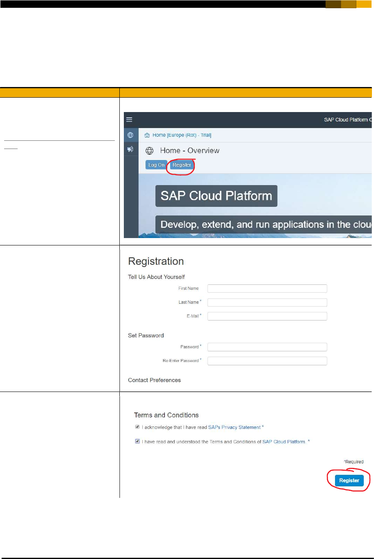Click the Log On button

(x=156, y=165)
